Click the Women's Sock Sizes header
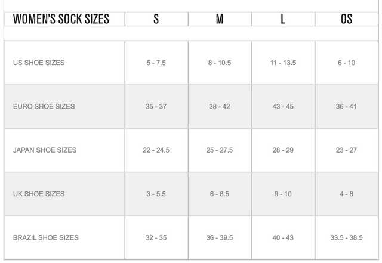The width and height of the screenshot is (382, 263). (x=61, y=19)
